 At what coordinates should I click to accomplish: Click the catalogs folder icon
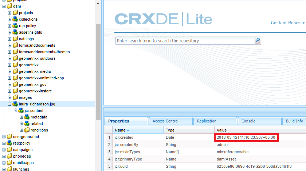(x=15, y=39)
